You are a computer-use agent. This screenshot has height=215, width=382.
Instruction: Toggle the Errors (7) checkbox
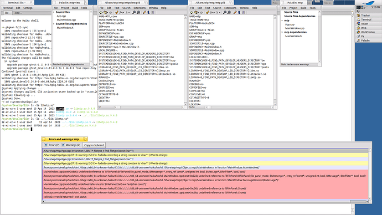(x=45, y=145)
